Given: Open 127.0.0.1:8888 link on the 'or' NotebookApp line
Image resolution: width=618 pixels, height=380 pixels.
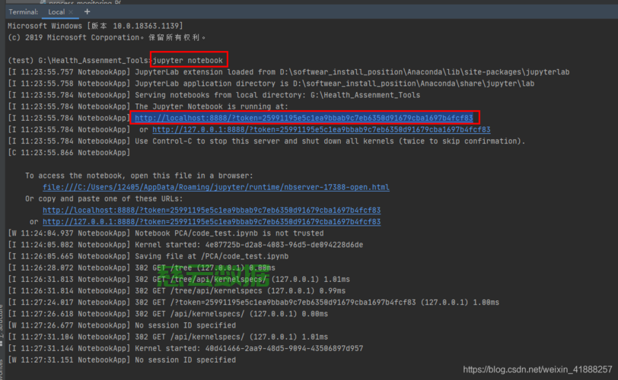Looking at the screenshot, I should (321, 129).
